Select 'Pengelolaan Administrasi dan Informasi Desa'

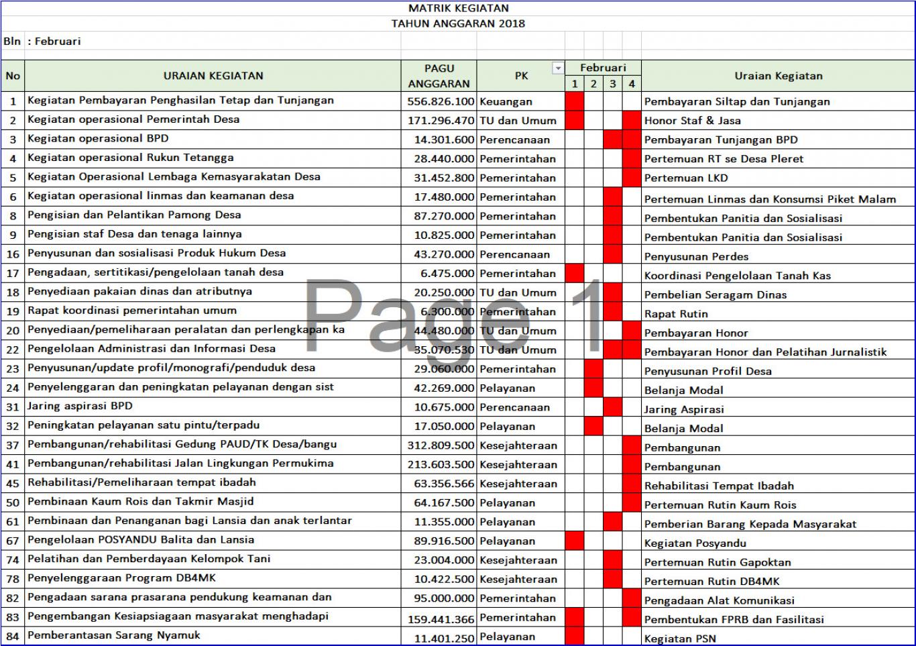pyautogui.click(x=213, y=349)
